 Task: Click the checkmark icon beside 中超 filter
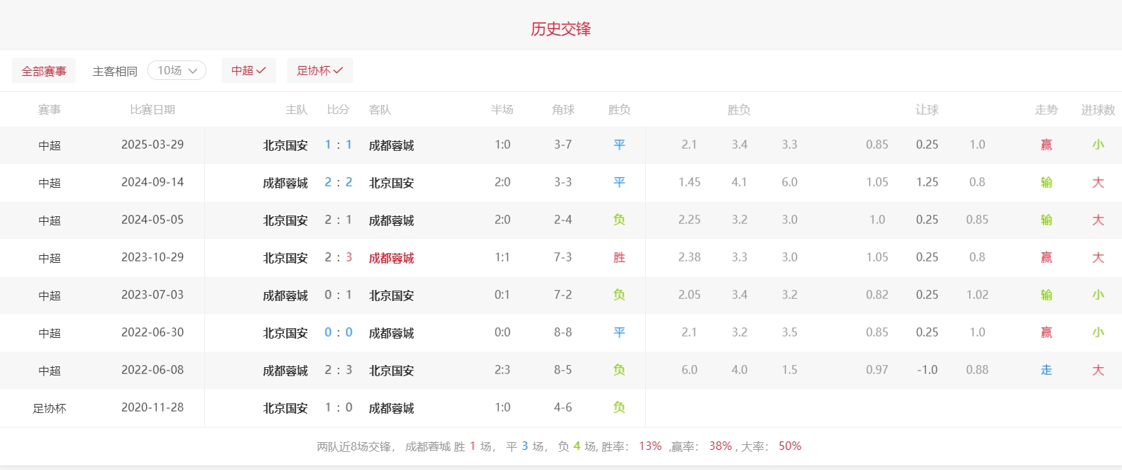tap(261, 71)
